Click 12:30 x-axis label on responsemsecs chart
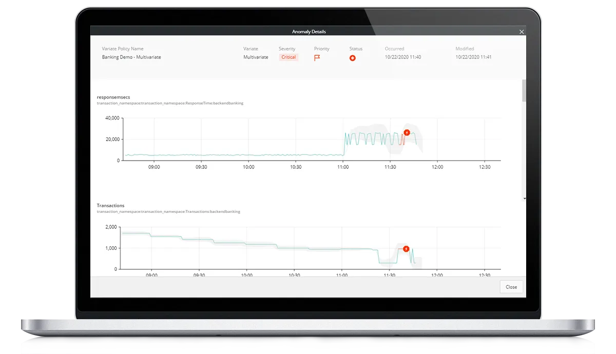The height and width of the screenshot is (354, 616). (x=485, y=167)
